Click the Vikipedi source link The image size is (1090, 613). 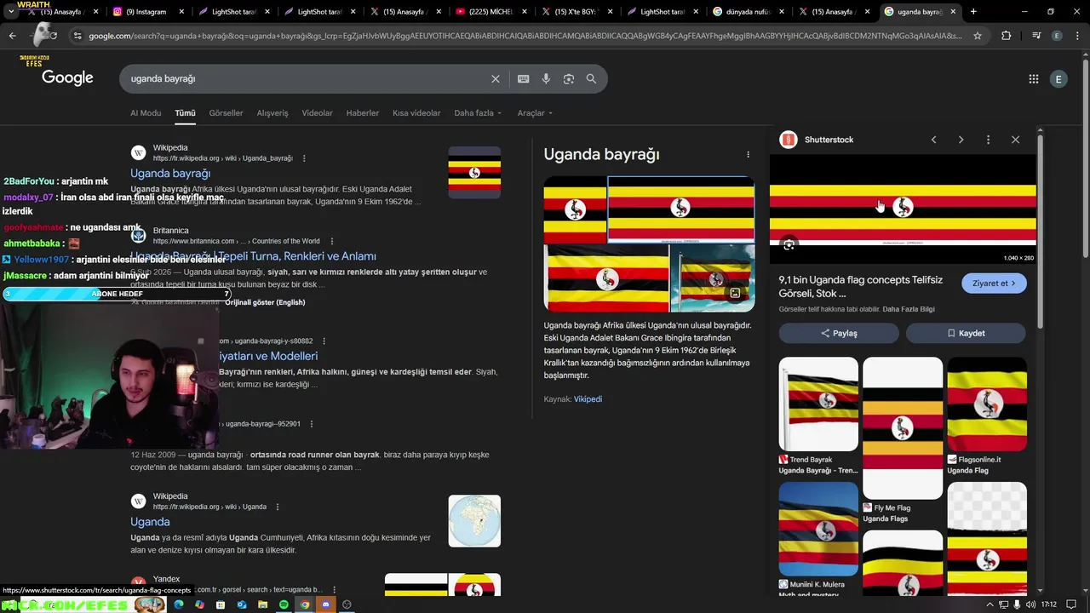[588, 399]
